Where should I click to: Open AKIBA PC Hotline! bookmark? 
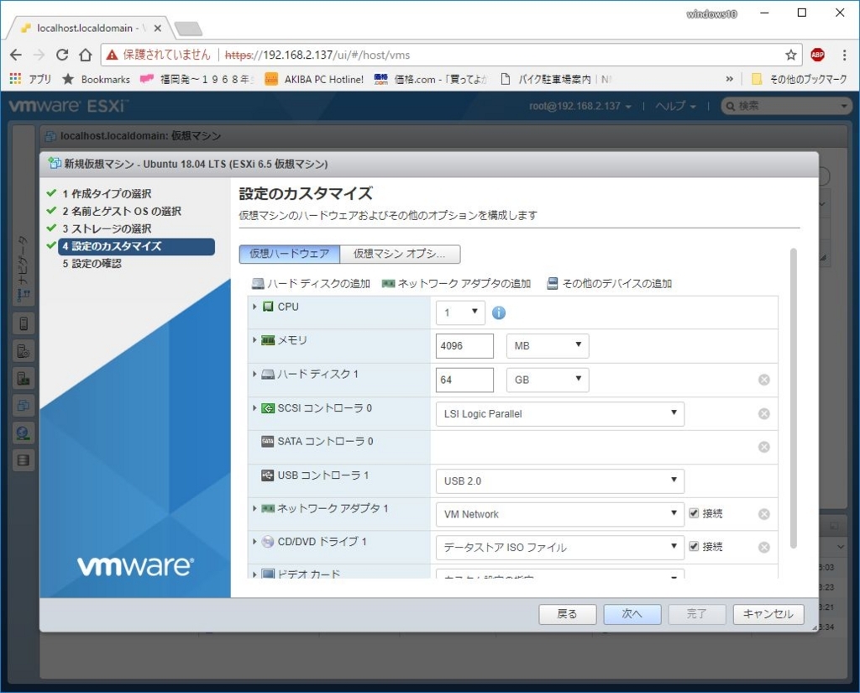click(x=314, y=79)
